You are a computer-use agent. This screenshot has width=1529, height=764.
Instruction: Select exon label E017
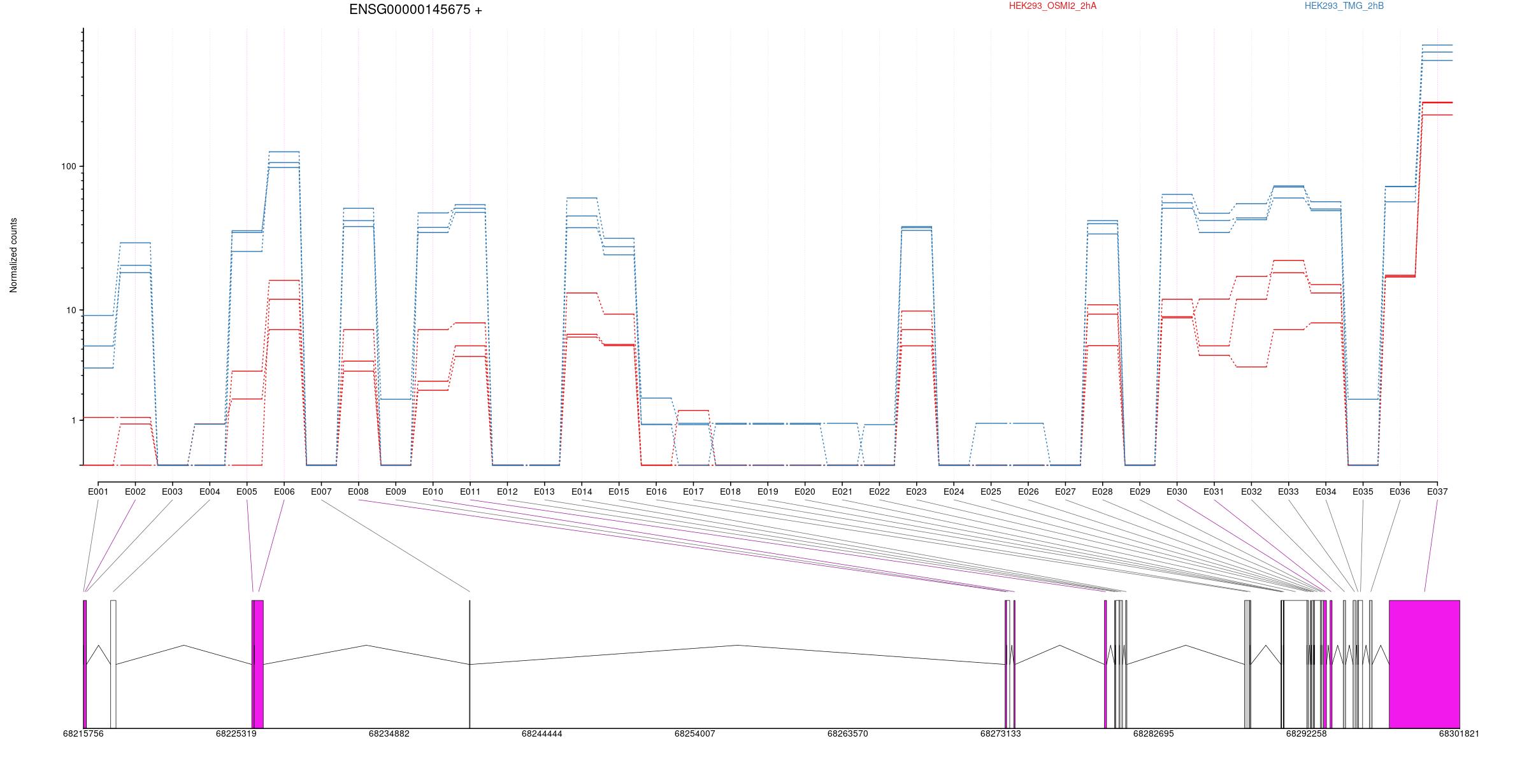693,492
